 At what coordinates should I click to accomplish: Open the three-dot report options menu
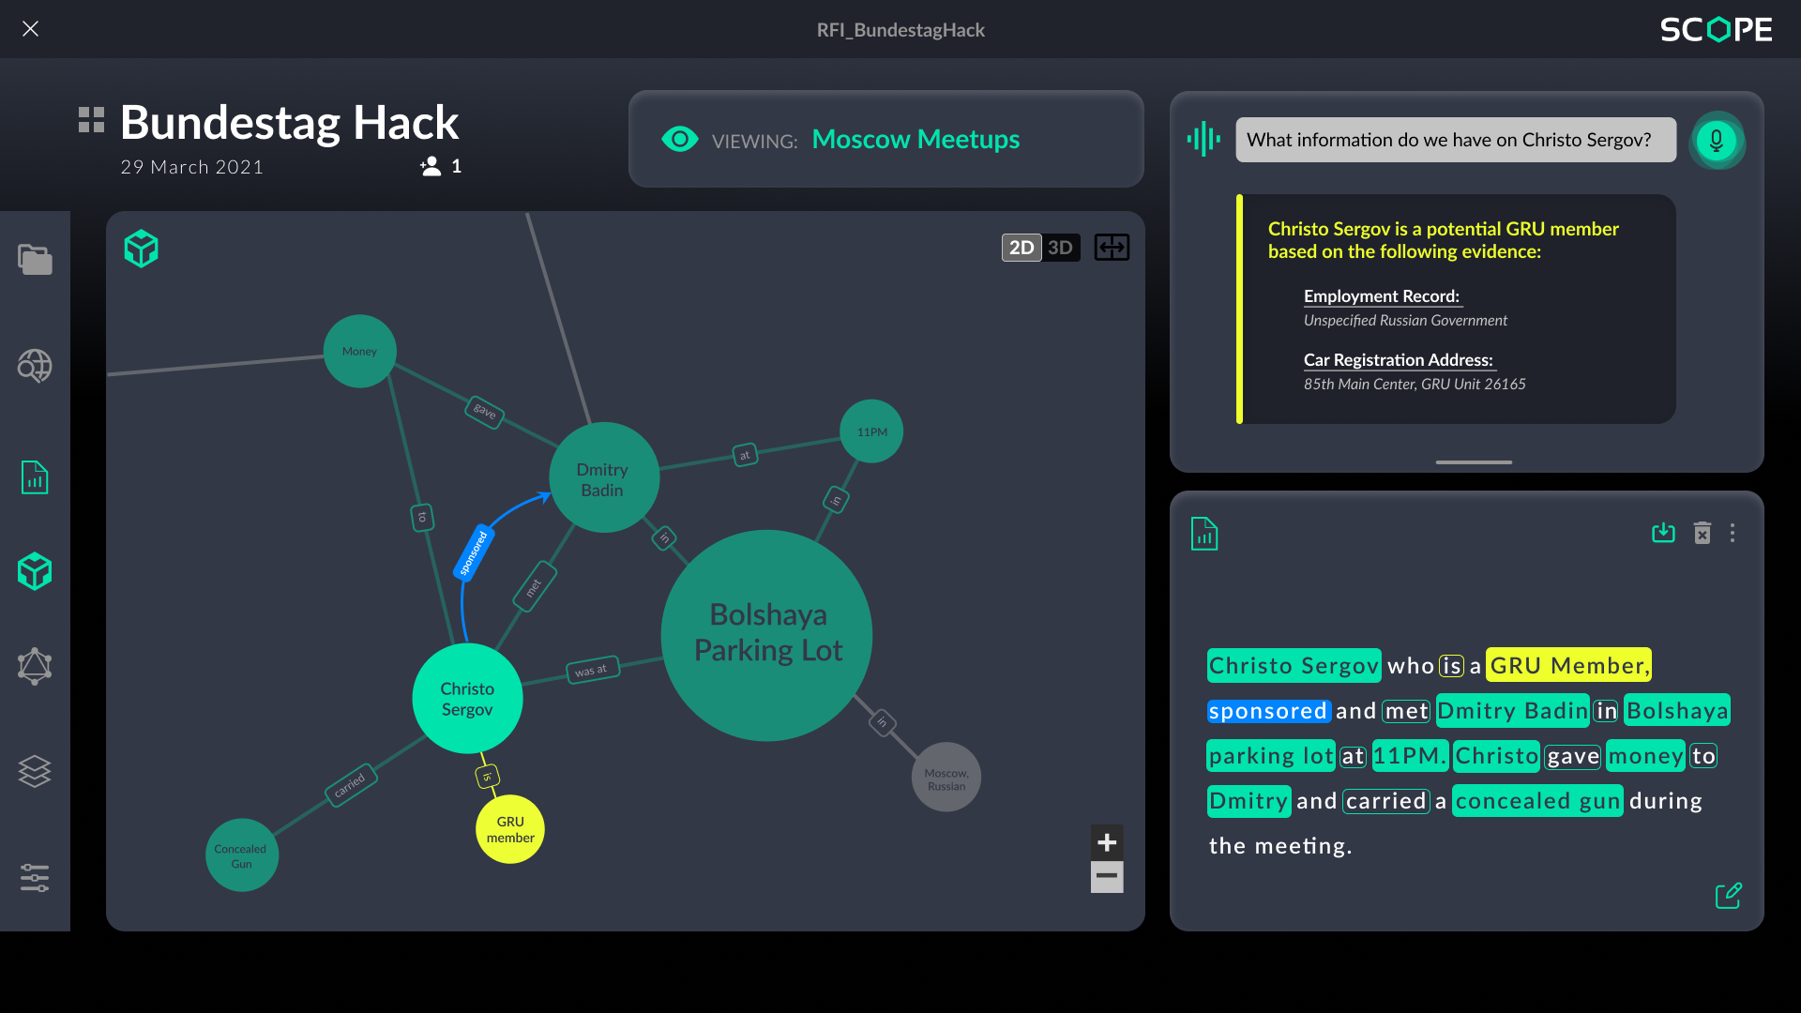tap(1733, 533)
